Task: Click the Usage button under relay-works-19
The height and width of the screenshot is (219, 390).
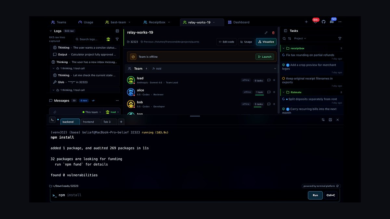Action: coord(246,42)
